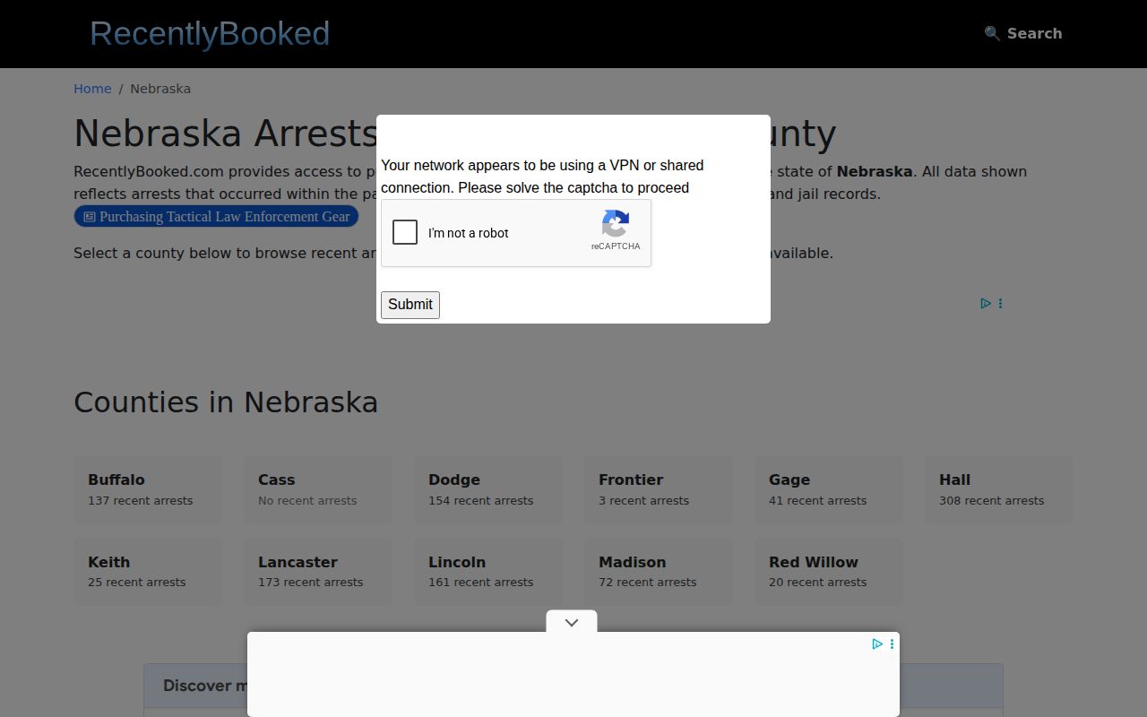This screenshot has width=1147, height=717.
Task: Click the reCAPTCHA logo icon
Action: point(616,224)
